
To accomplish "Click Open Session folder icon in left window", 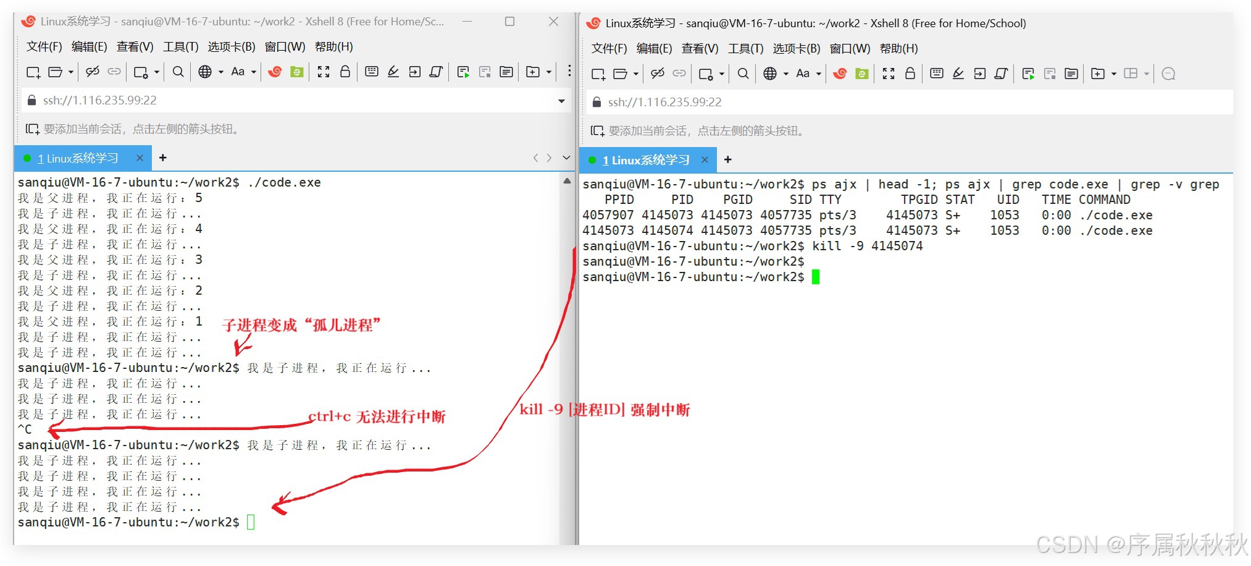I will pyautogui.click(x=56, y=72).
